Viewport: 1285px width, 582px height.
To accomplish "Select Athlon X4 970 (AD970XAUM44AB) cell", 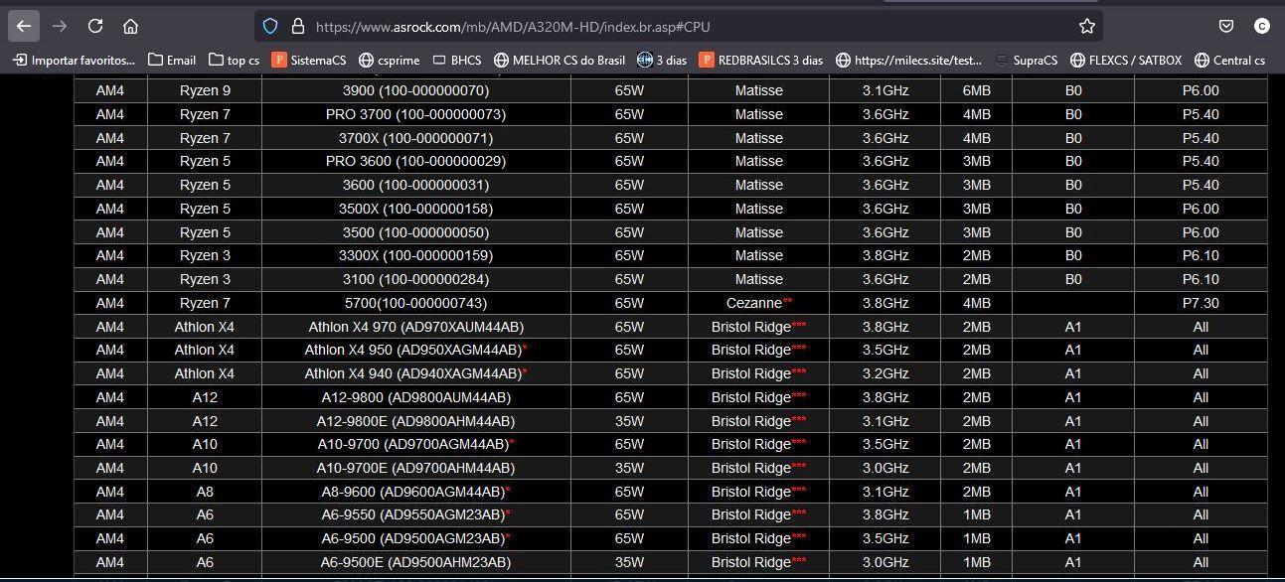I will coord(415,327).
